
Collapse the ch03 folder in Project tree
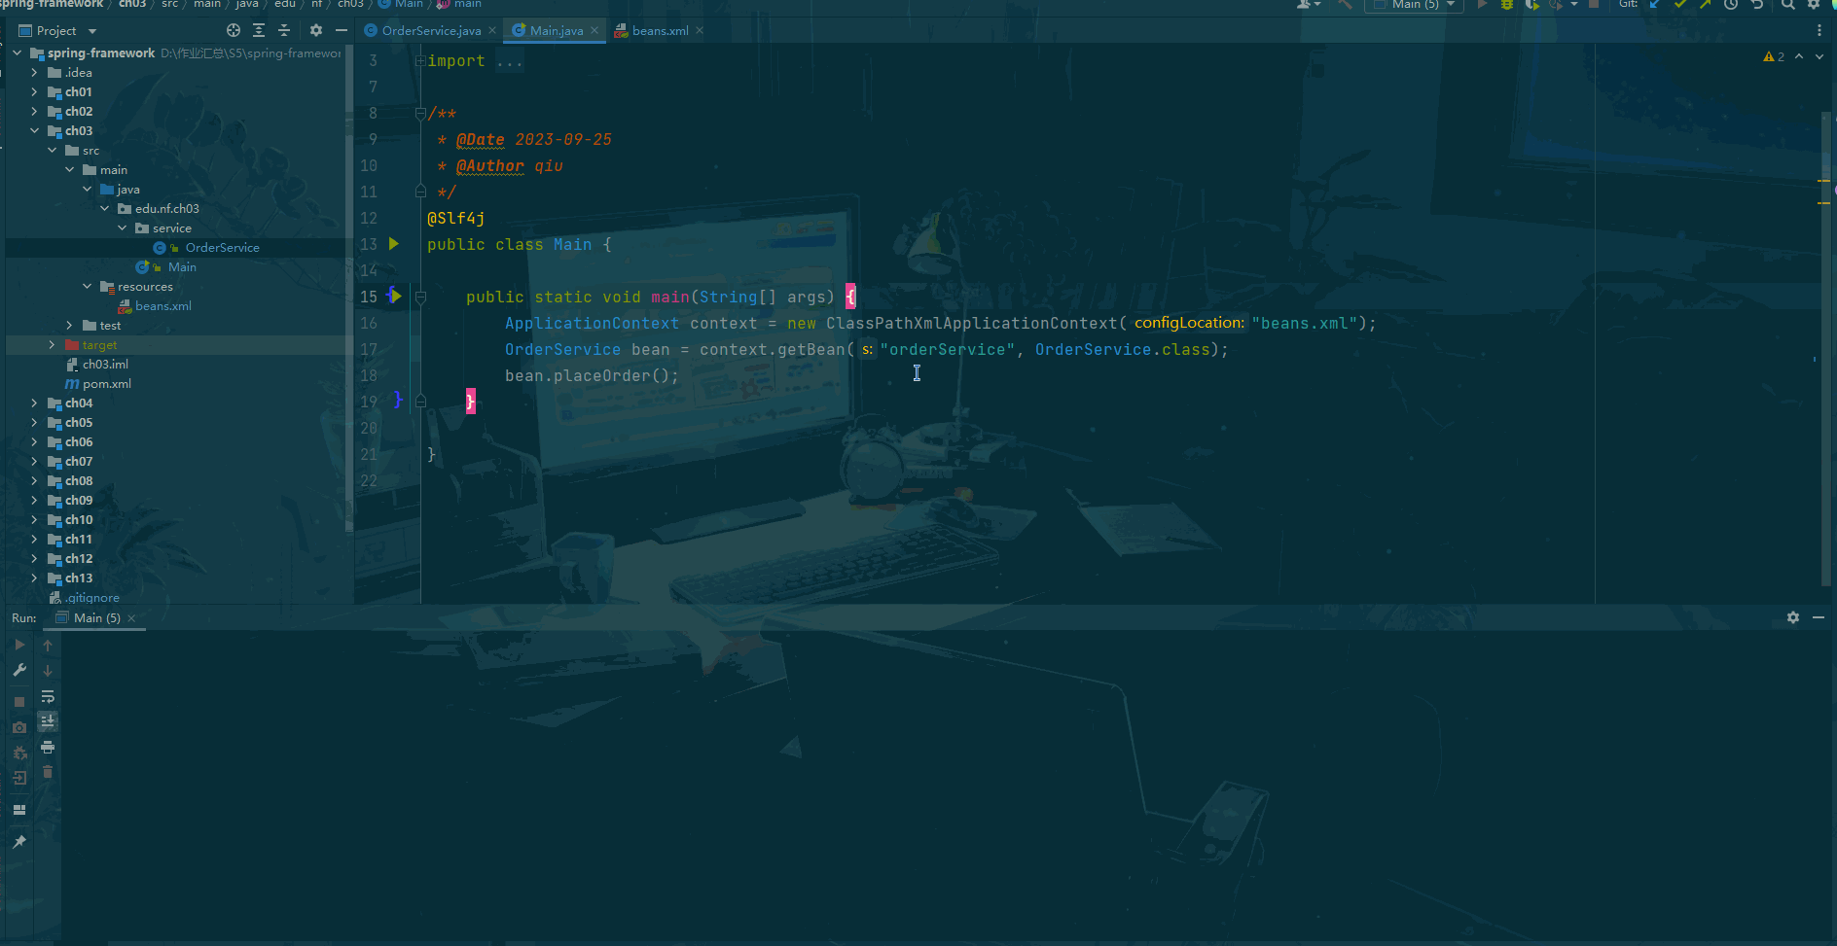(x=35, y=130)
